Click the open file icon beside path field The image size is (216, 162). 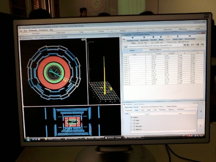[126, 47]
